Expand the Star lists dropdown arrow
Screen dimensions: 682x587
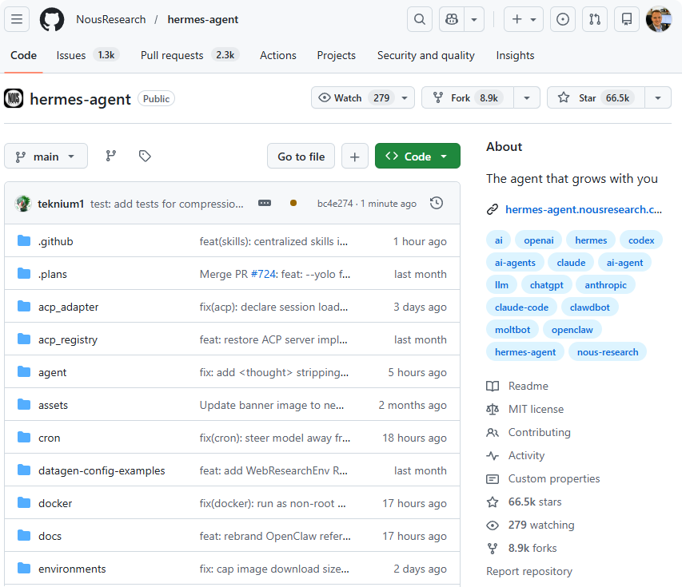pyautogui.click(x=658, y=97)
